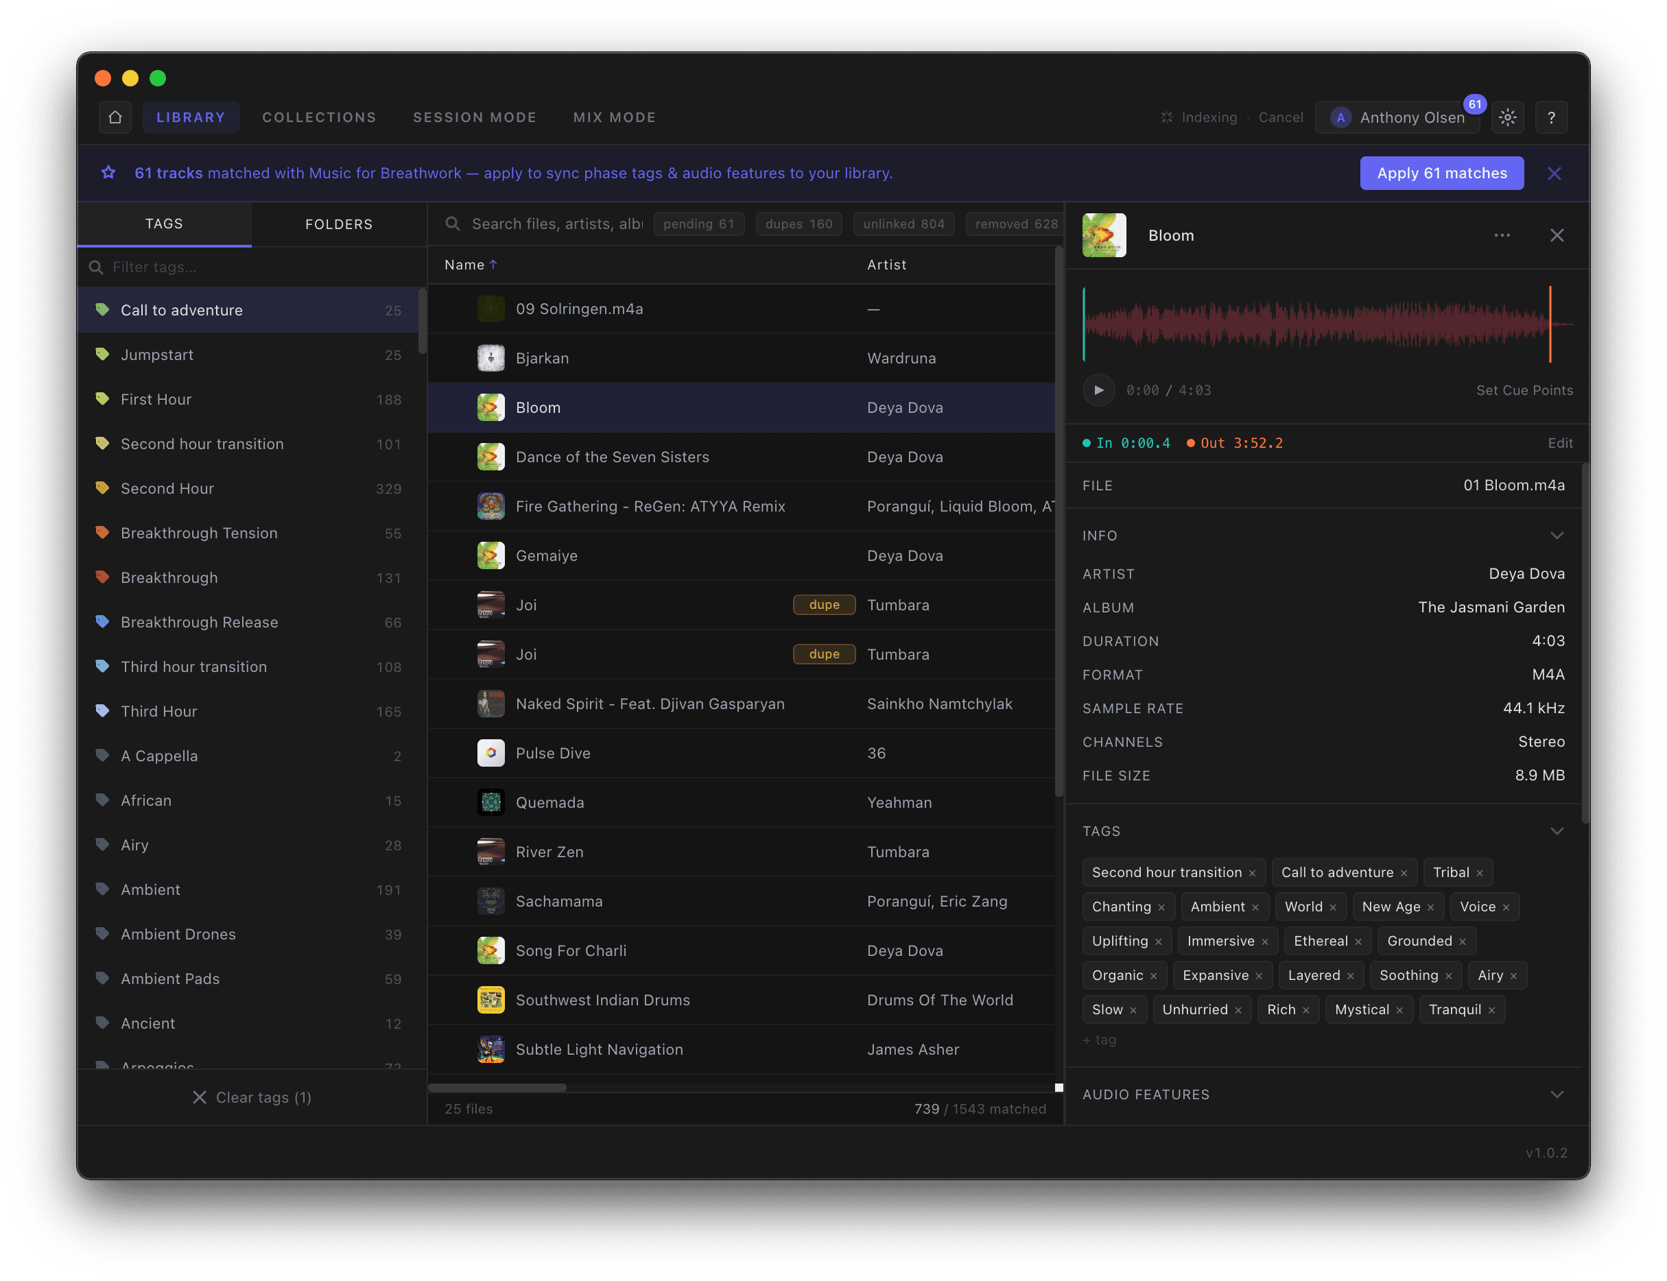Open Anthony Olsen account button
Screen dimensions: 1667x1281
pyautogui.click(x=1397, y=117)
